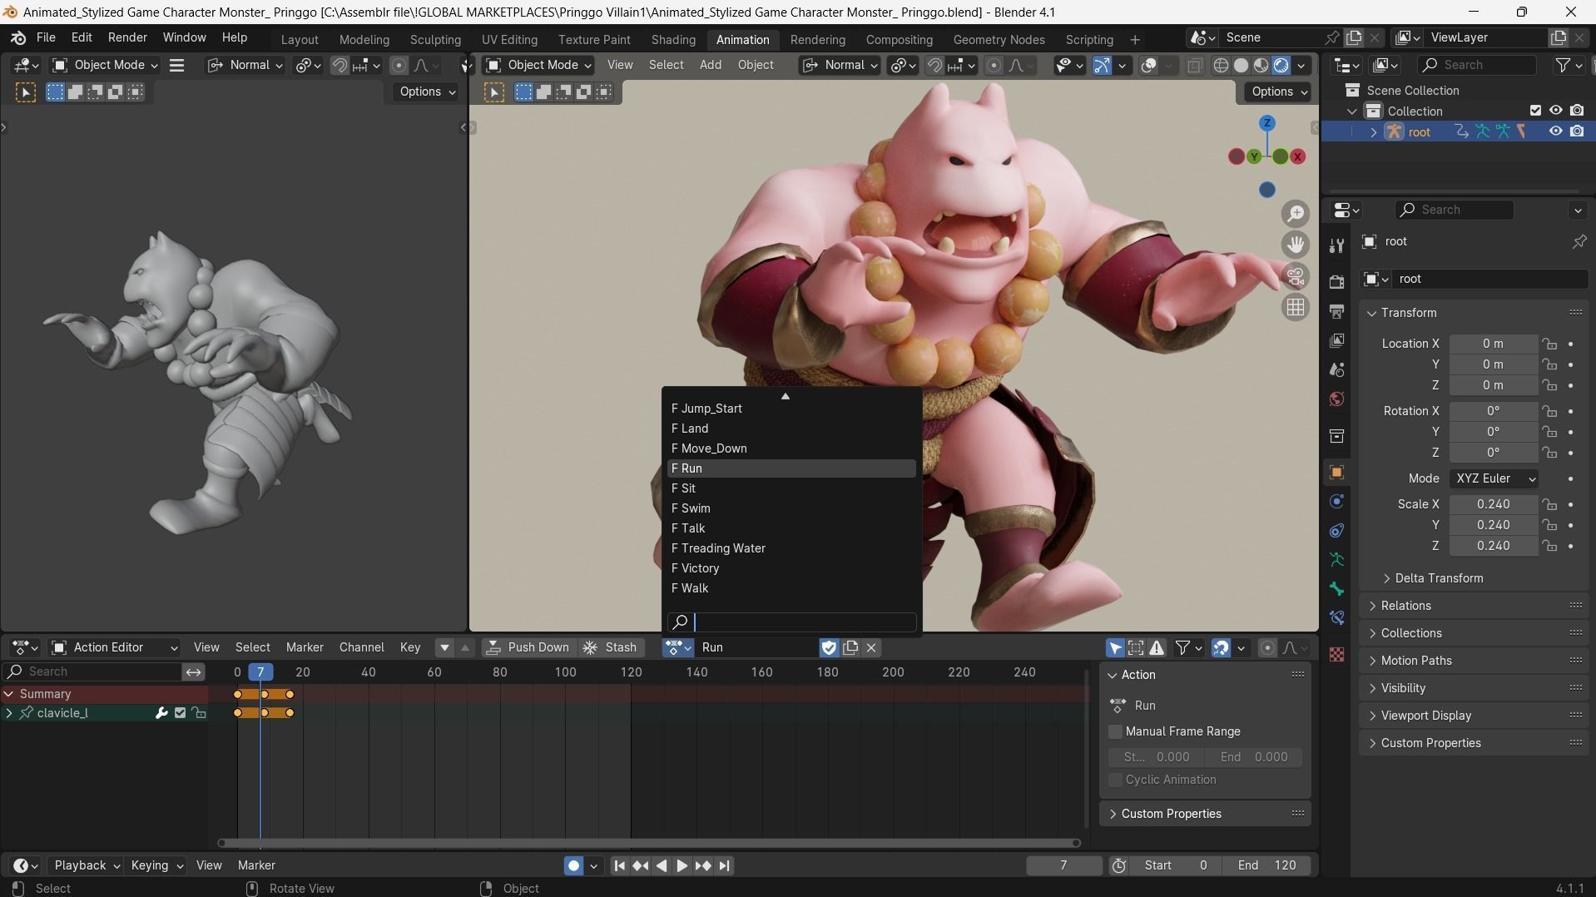Open the Keying popover

156,865
